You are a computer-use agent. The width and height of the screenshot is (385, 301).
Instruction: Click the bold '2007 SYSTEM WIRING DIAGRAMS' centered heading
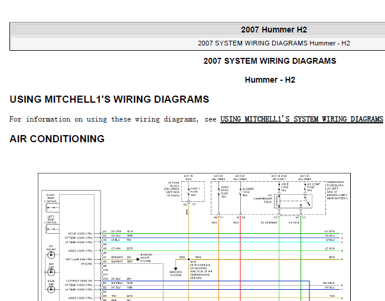(270, 61)
